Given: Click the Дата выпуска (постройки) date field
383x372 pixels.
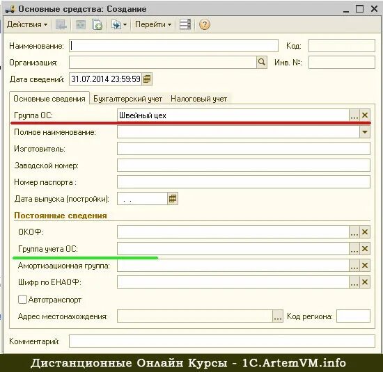Looking at the screenshot, I should tap(142, 199).
